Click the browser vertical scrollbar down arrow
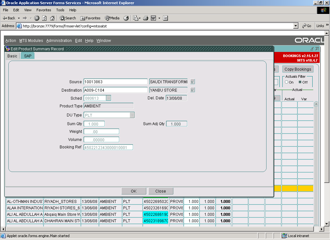330x240 pixels. (327, 224)
